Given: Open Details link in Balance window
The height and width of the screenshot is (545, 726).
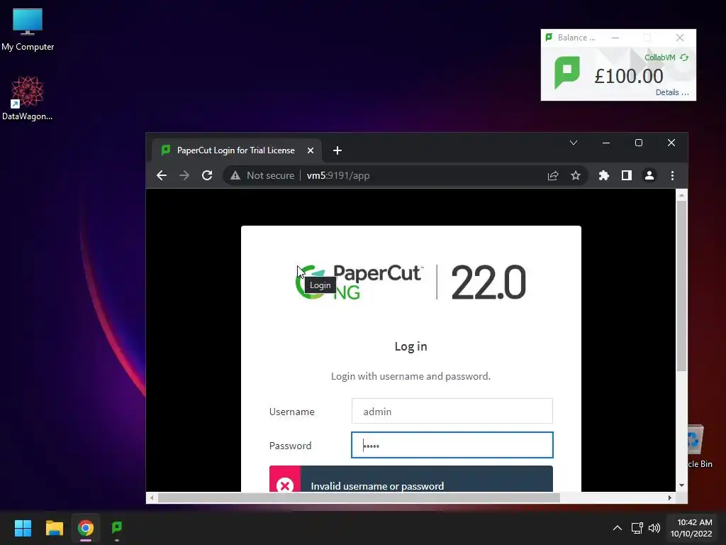Looking at the screenshot, I should [672, 92].
